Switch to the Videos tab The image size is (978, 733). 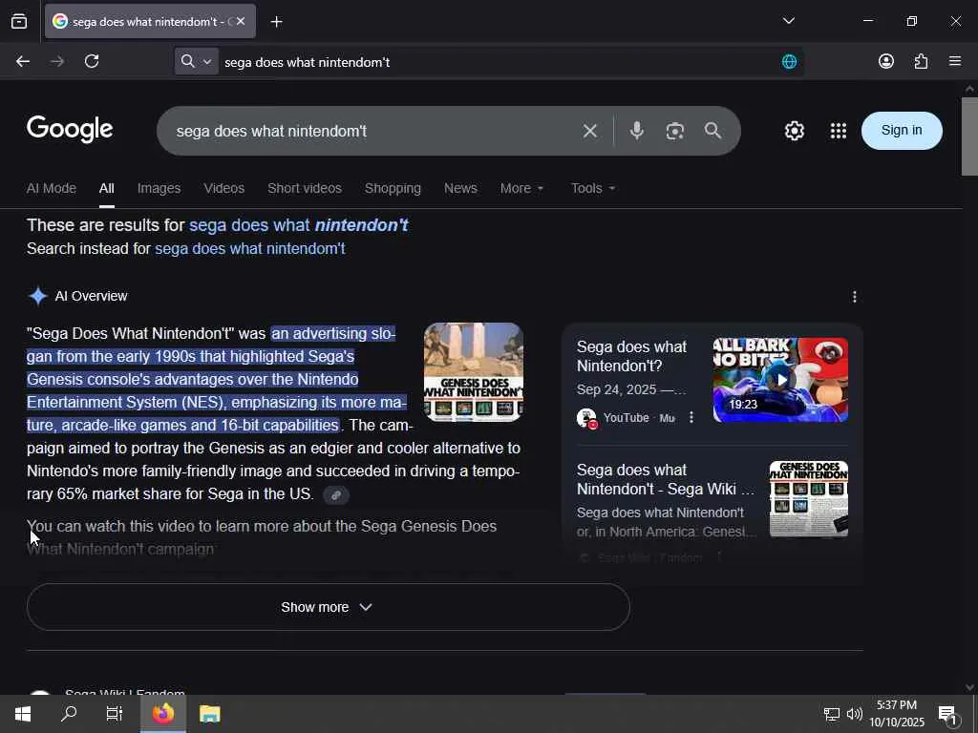pos(223,188)
